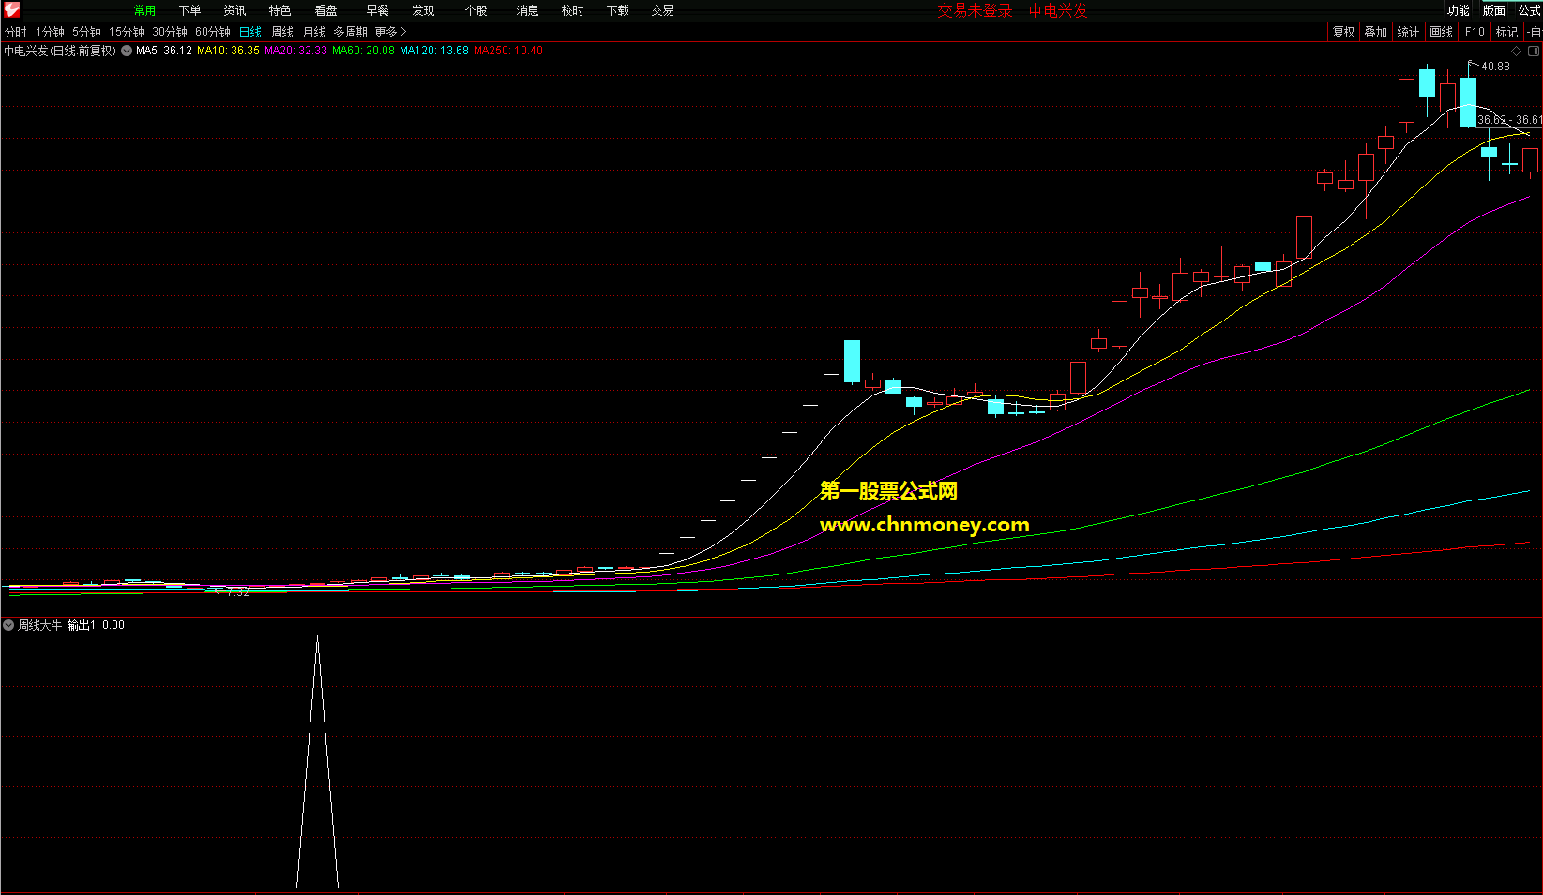The height and width of the screenshot is (895, 1543).
Task: Switch to the 1分钟 period tab
Action: (x=50, y=32)
